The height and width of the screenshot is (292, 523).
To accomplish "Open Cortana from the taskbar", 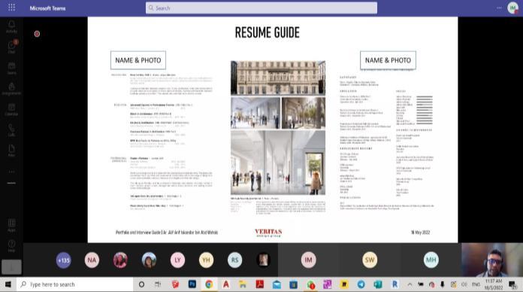I will [141, 284].
